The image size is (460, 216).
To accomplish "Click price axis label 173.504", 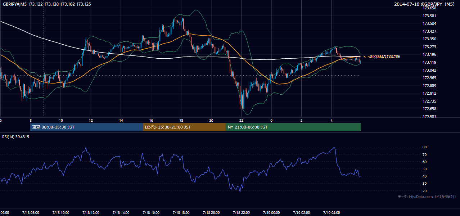I will pos(429,23).
